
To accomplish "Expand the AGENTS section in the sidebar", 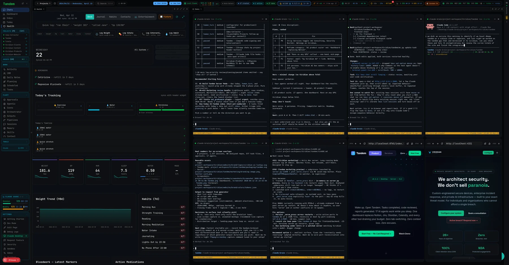I will [15, 59].
